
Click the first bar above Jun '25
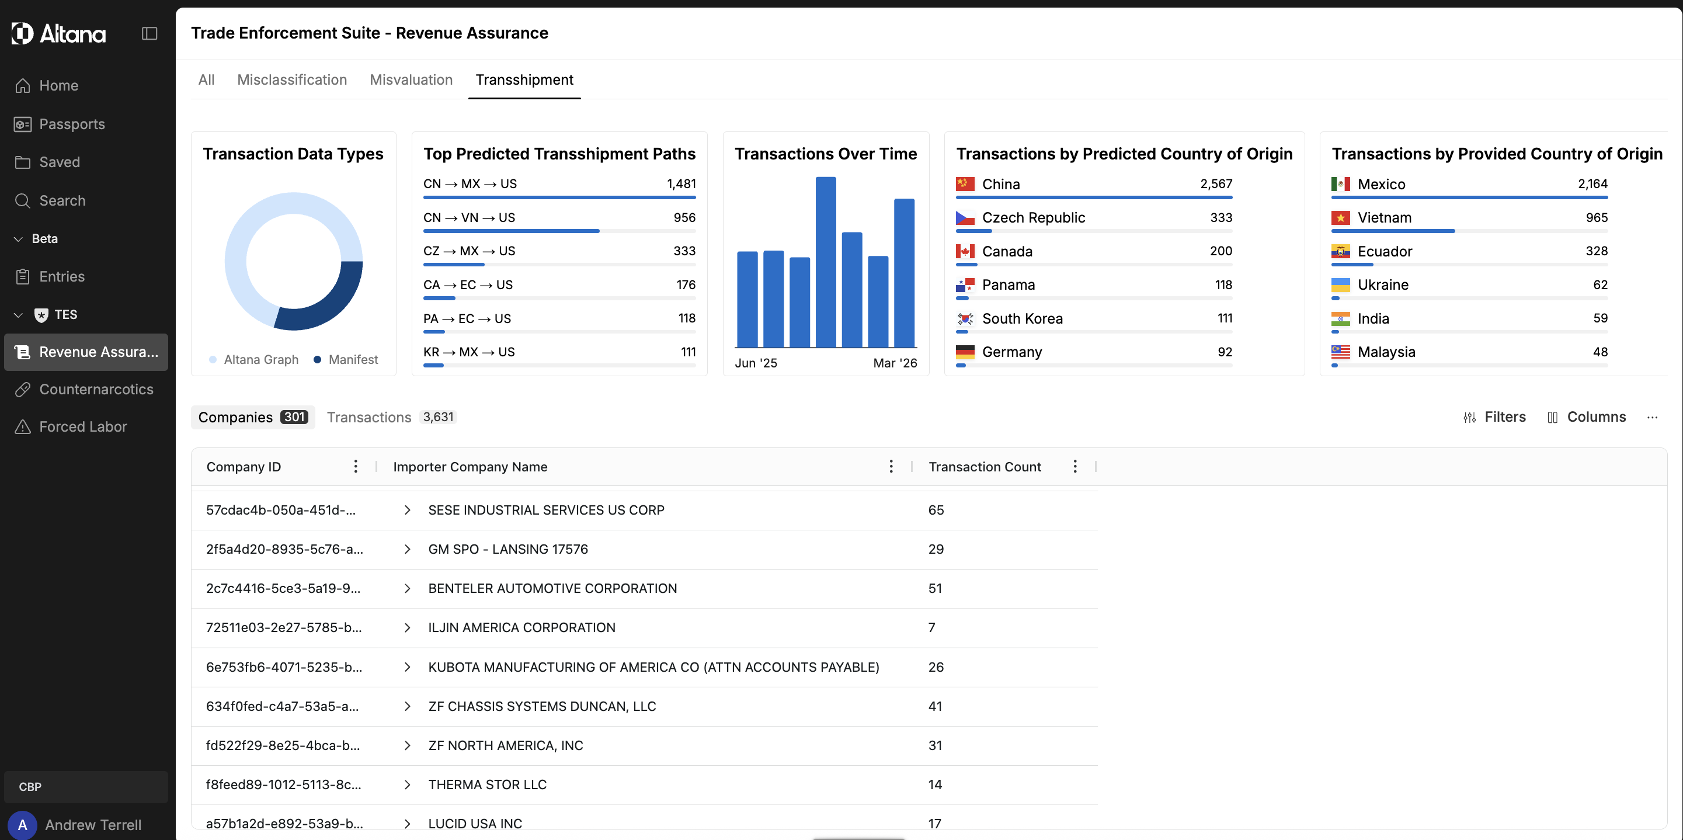coord(747,300)
